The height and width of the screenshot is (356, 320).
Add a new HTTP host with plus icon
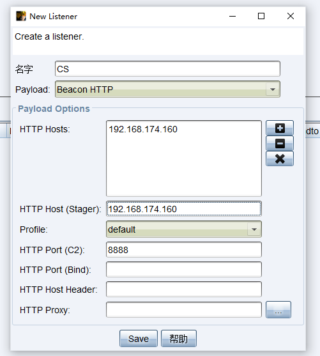coord(280,128)
